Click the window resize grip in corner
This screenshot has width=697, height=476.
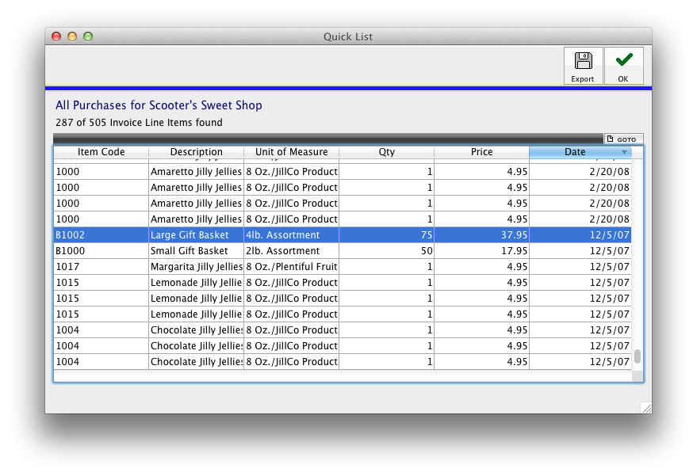click(x=646, y=408)
